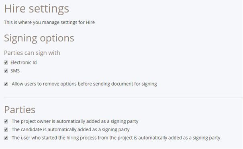Click the Parties can sign with subheading
This screenshot has height=149, width=243.
click(x=32, y=53)
